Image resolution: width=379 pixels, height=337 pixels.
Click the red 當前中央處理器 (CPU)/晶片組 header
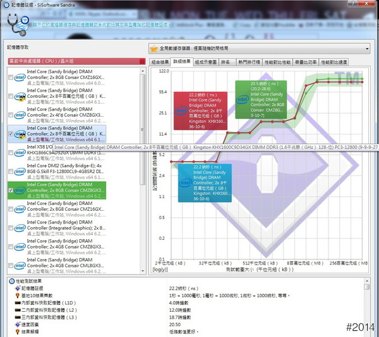click(x=76, y=61)
